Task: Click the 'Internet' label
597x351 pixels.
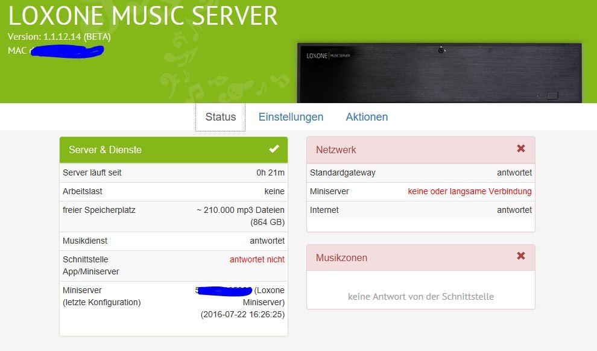Action: point(324,210)
